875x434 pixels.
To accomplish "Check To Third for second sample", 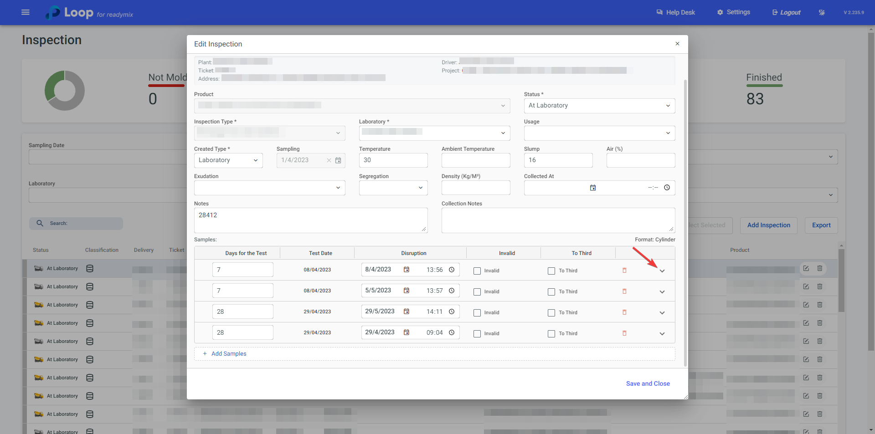I will click(x=551, y=292).
